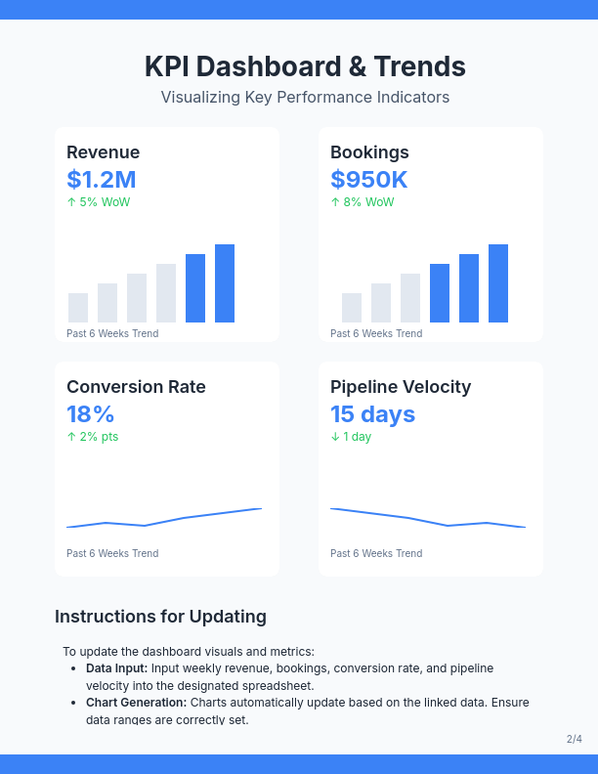
Task: Click the 18% conversion rate figure
Action: tap(91, 413)
